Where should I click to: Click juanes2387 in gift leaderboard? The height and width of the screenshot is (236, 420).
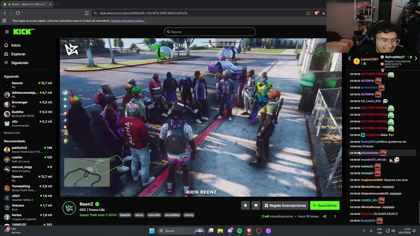[x=369, y=59]
